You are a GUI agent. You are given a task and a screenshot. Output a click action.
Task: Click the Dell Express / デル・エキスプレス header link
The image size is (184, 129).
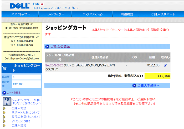(x=56, y=8)
